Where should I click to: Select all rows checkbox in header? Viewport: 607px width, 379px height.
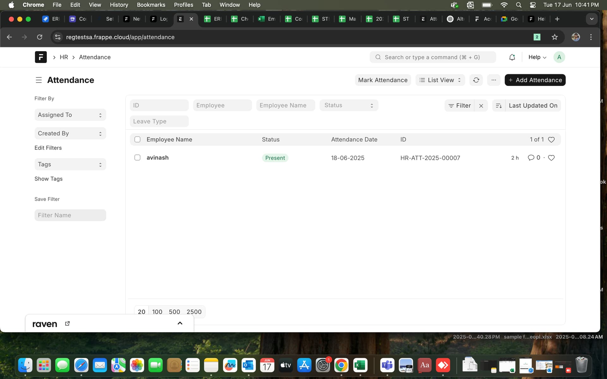point(137,140)
